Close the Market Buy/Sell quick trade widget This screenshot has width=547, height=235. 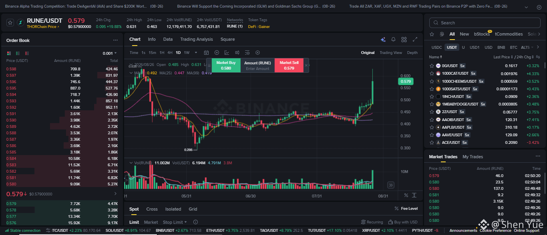pos(306,65)
